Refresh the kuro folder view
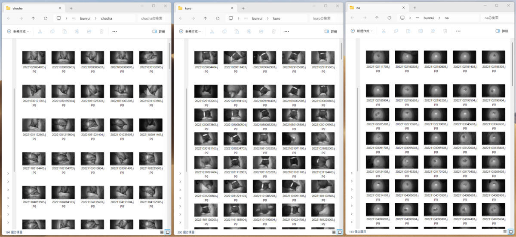Viewport: 516px width, 237px height. click(x=218, y=18)
